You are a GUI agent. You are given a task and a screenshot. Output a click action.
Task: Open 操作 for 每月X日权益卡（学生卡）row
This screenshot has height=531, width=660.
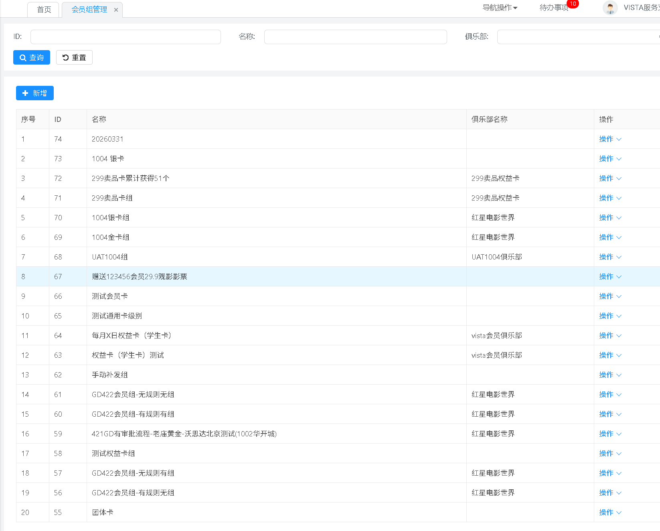(x=610, y=336)
